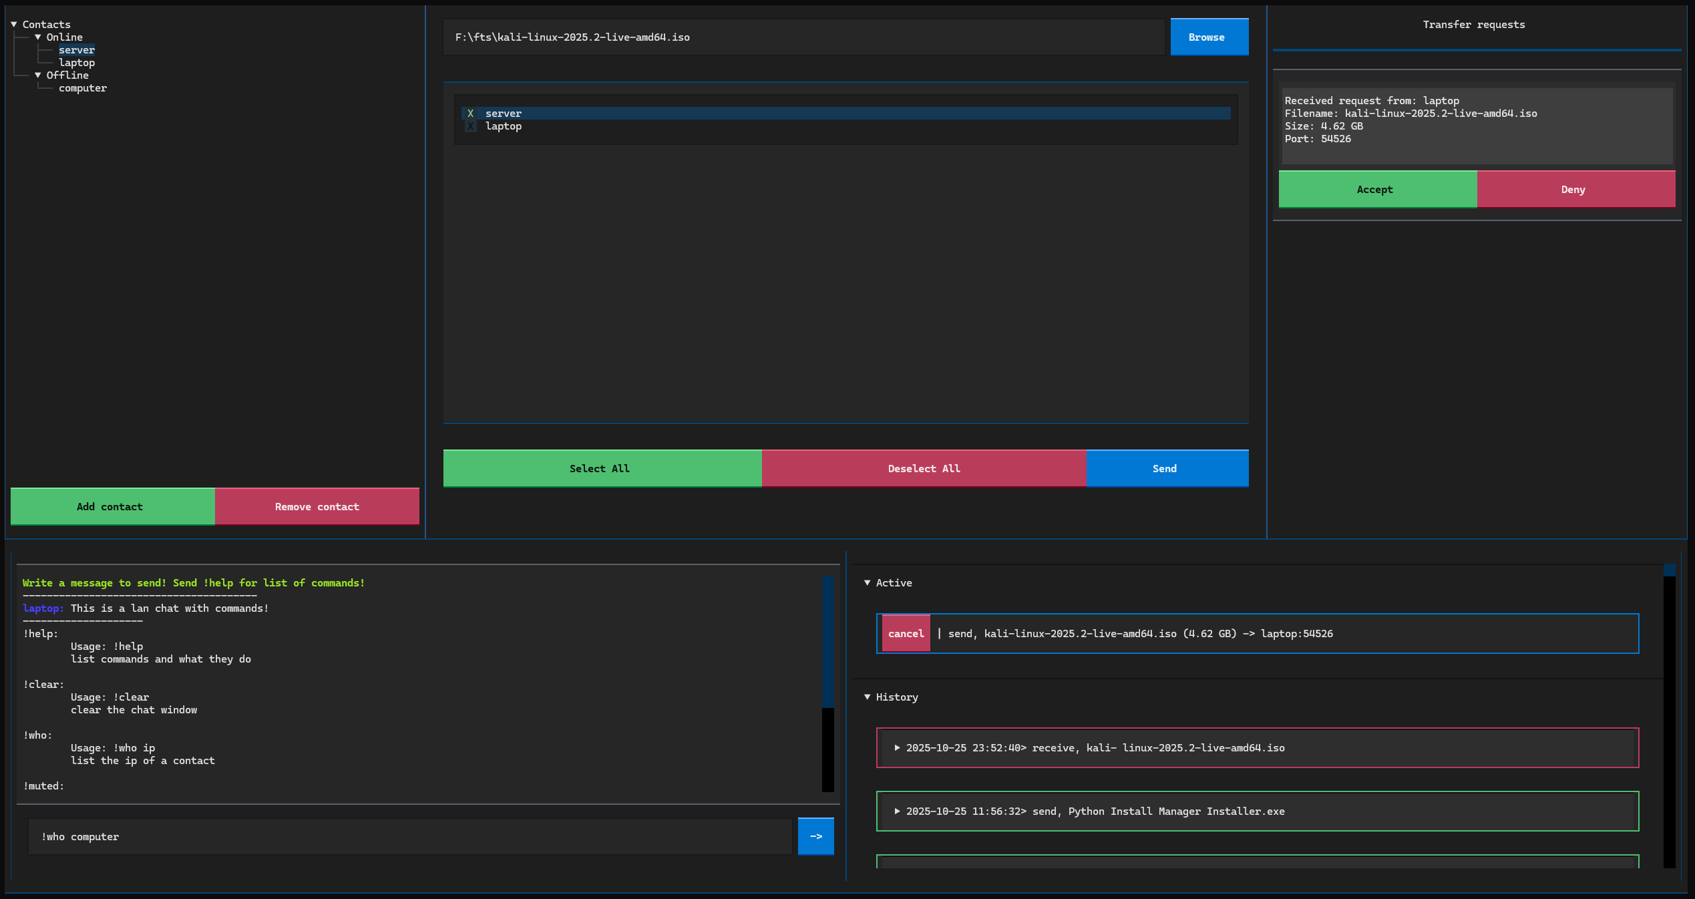Cancel the active kali-linux transfer
Viewport: 1695px width, 899px height.
[x=905, y=633]
